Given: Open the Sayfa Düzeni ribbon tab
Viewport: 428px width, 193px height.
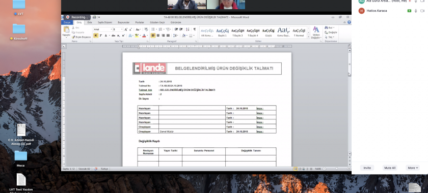Looking at the screenshot, I should (105, 22).
